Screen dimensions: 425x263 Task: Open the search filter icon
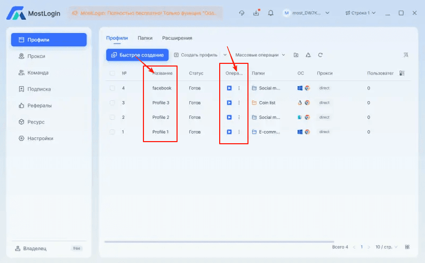pos(406,55)
